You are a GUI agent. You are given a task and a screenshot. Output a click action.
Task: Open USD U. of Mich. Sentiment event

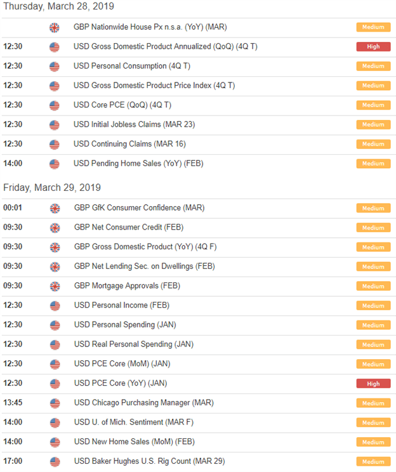(x=134, y=423)
